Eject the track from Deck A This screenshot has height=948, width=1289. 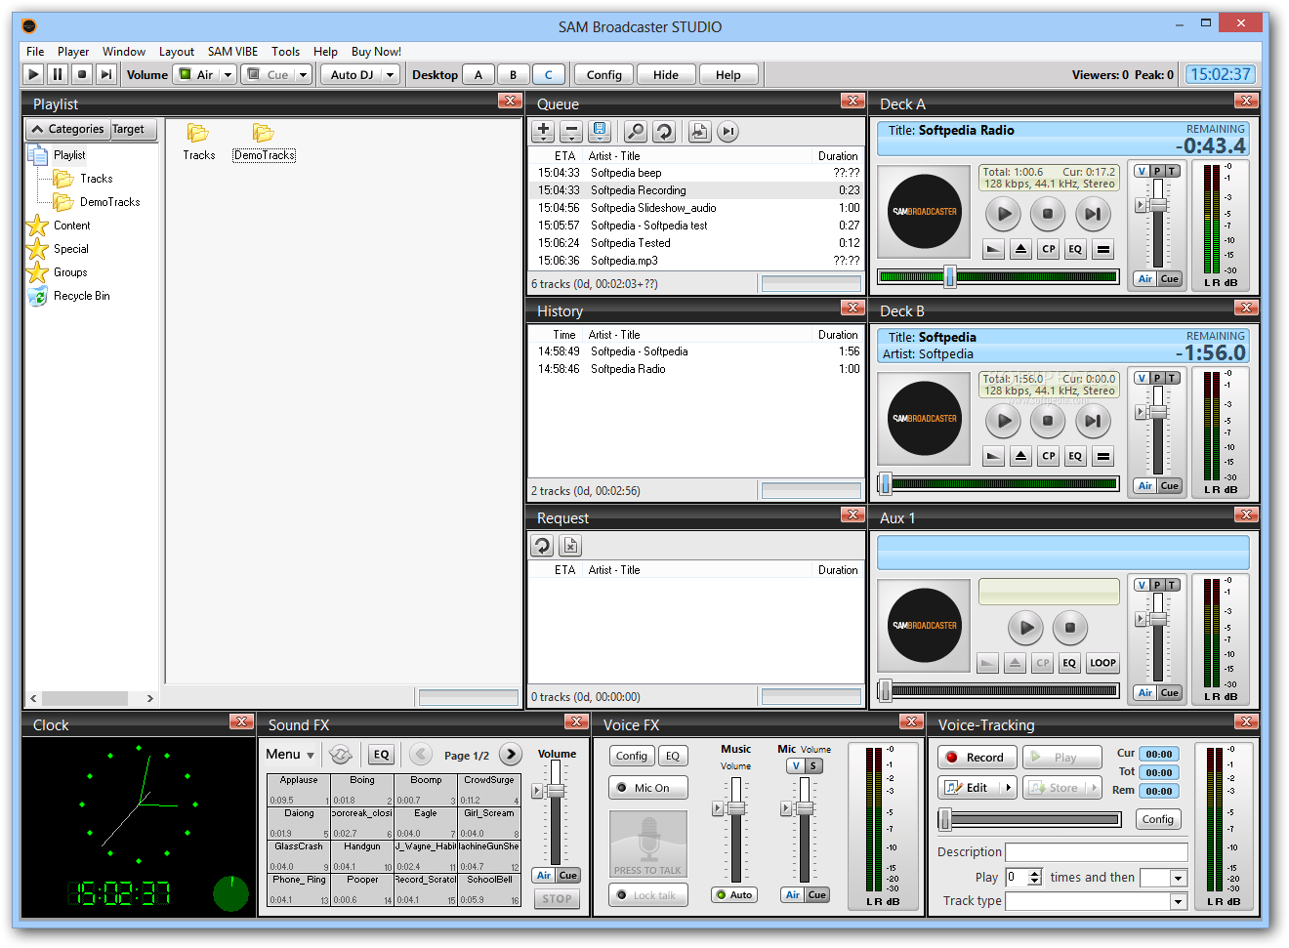pyautogui.click(x=1020, y=249)
